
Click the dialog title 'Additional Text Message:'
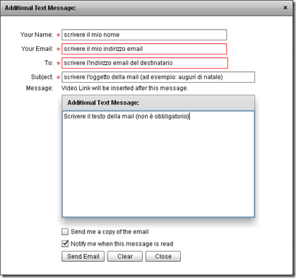point(40,8)
